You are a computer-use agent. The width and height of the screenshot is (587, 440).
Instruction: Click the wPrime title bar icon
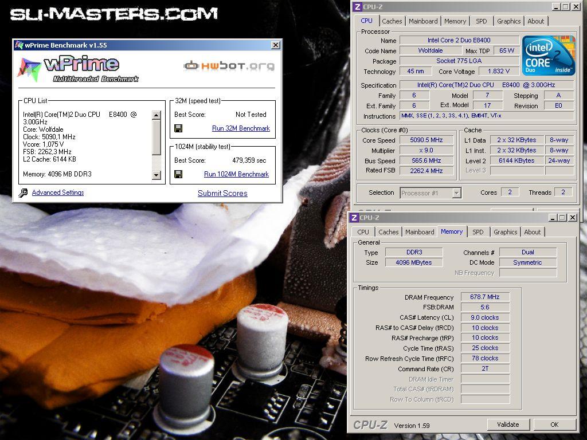coord(19,45)
